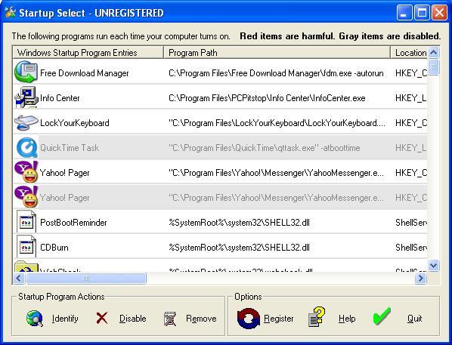Click the LockYourKeyboard program path

277,123
